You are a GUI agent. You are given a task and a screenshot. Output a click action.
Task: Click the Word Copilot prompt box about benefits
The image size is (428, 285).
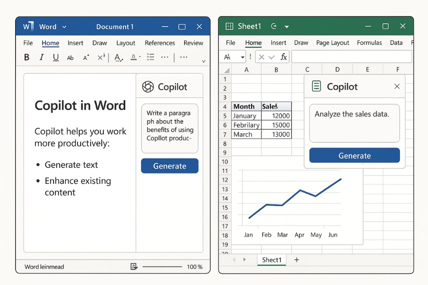click(170, 128)
